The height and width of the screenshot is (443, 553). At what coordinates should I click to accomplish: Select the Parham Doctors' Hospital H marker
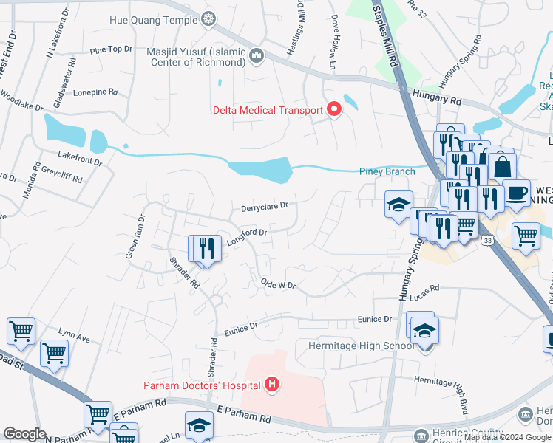point(272,385)
